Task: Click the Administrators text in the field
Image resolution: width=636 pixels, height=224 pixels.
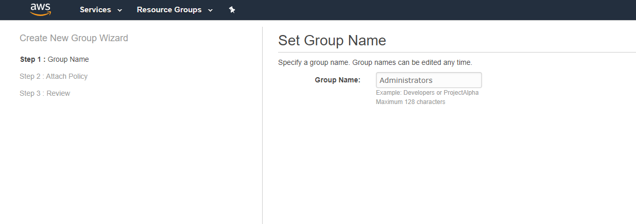Action: [x=406, y=80]
